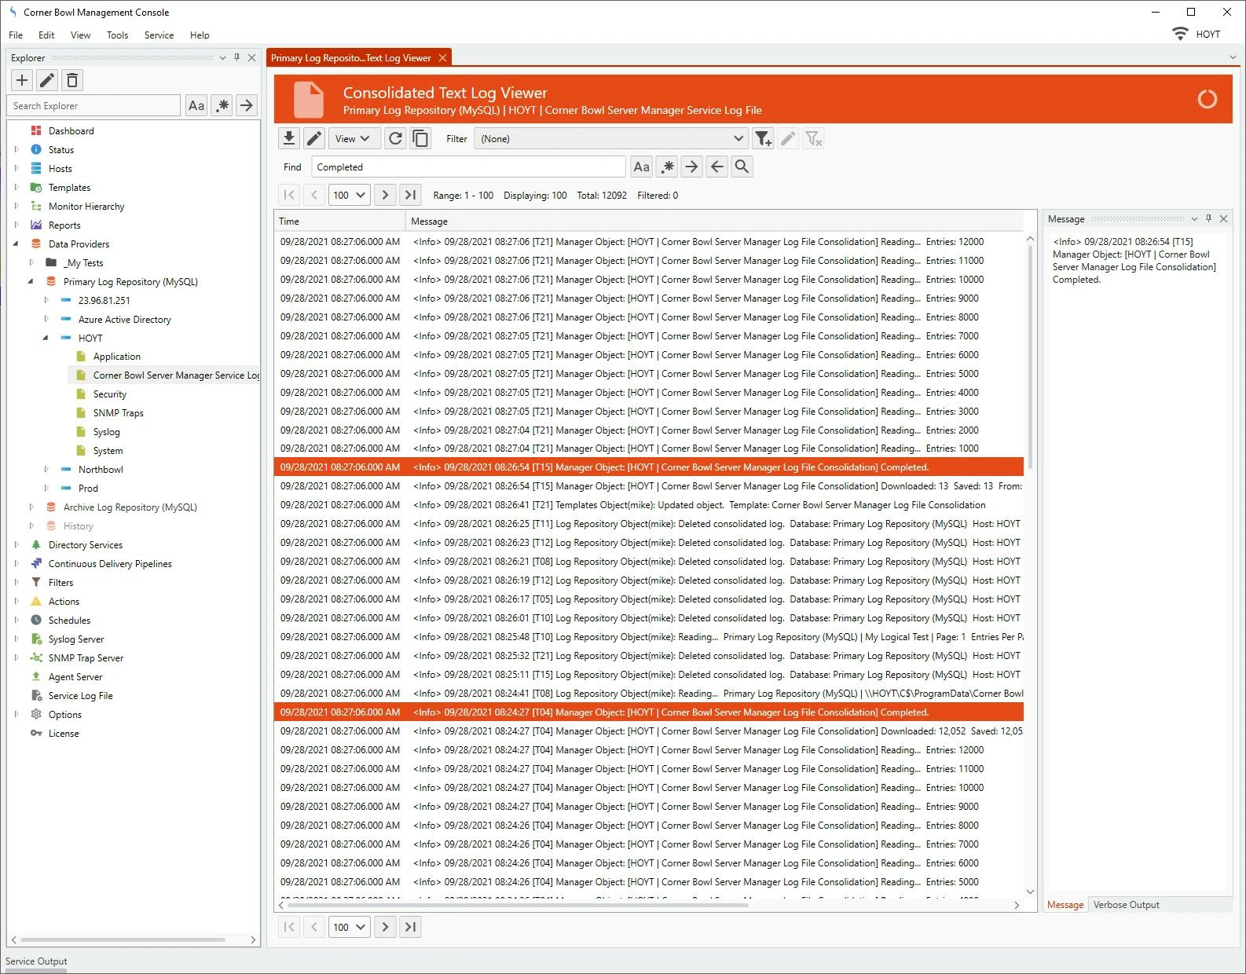
Task: Go to next page in bottom pager
Action: tap(385, 927)
